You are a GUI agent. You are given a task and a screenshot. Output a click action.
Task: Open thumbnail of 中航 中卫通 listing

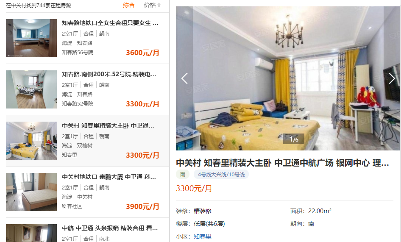coord(31,233)
